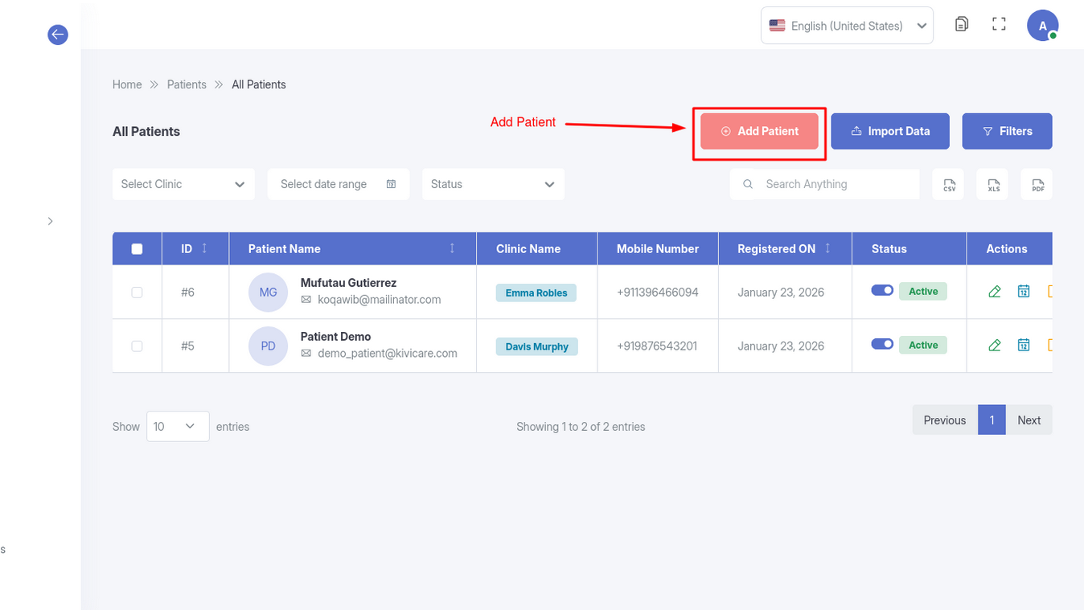Export patient list as XLS
Screen dimensions: 1084x610
pyautogui.click(x=993, y=184)
